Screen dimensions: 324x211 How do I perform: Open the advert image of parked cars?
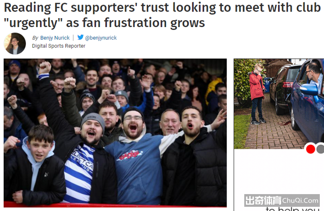click(x=279, y=104)
